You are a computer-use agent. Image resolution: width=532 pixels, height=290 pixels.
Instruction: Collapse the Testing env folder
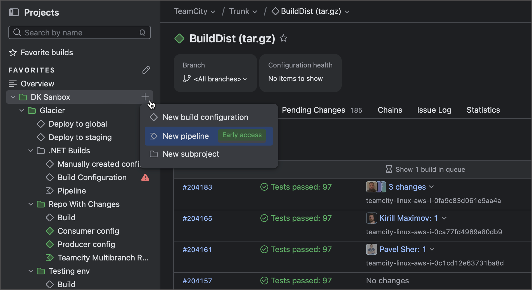(x=31, y=271)
